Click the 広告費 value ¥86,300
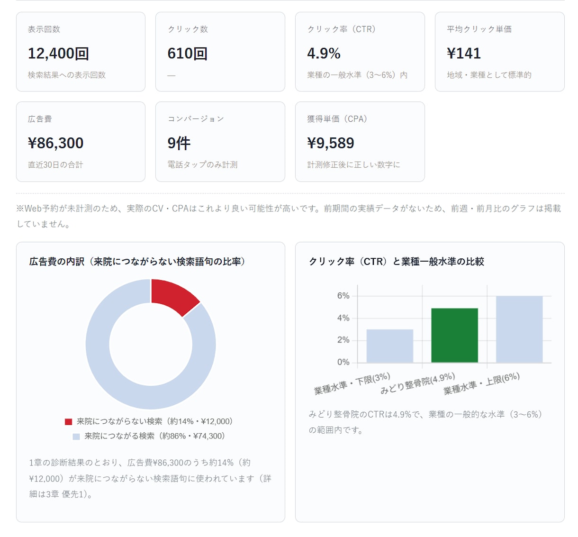This screenshot has width=578, height=537. click(56, 143)
